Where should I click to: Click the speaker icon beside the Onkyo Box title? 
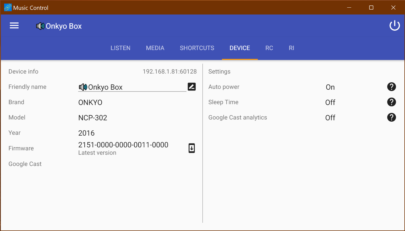tap(40, 26)
